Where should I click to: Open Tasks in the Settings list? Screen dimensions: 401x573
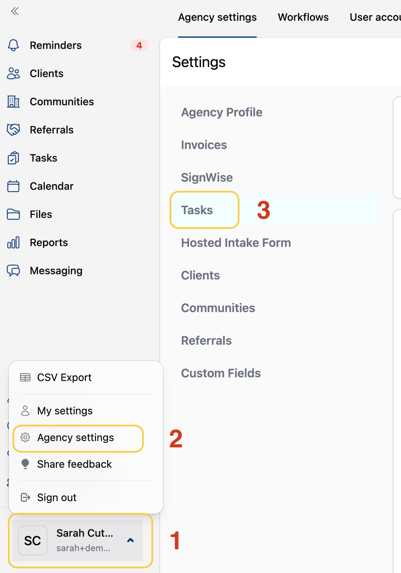197,210
